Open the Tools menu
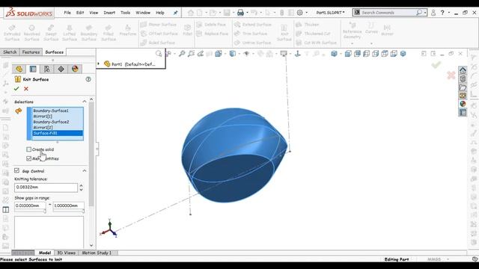The width and height of the screenshot is (479, 269). click(125, 13)
